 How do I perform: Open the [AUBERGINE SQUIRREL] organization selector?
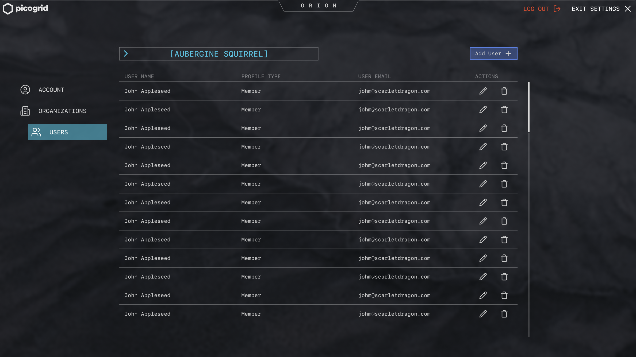(x=219, y=54)
